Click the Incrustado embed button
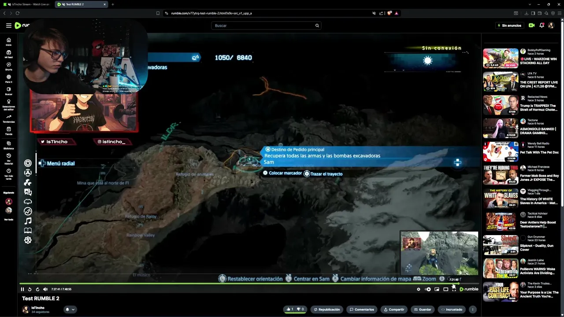 click(452, 310)
